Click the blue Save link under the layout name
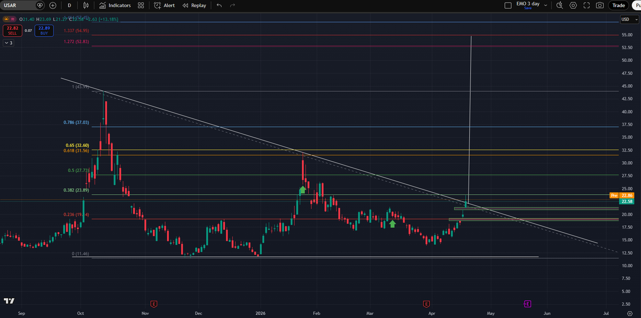641x318 pixels. click(x=528, y=9)
